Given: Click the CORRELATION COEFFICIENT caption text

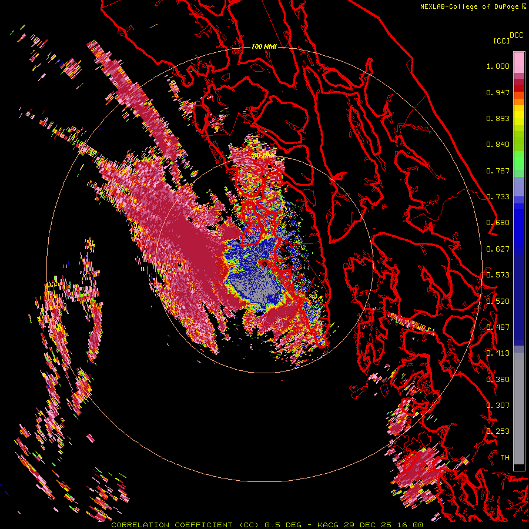Looking at the screenshot, I should [x=172, y=525].
